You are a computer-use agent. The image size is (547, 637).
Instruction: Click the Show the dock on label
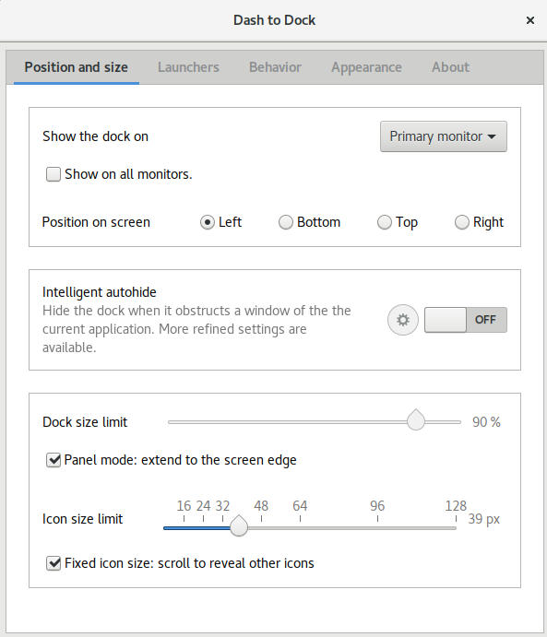point(96,136)
